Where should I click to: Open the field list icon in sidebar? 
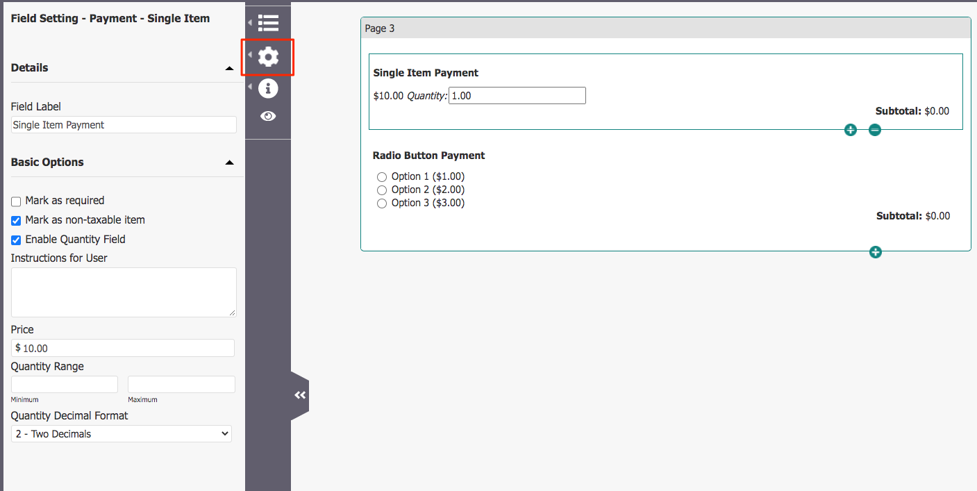pyautogui.click(x=268, y=23)
